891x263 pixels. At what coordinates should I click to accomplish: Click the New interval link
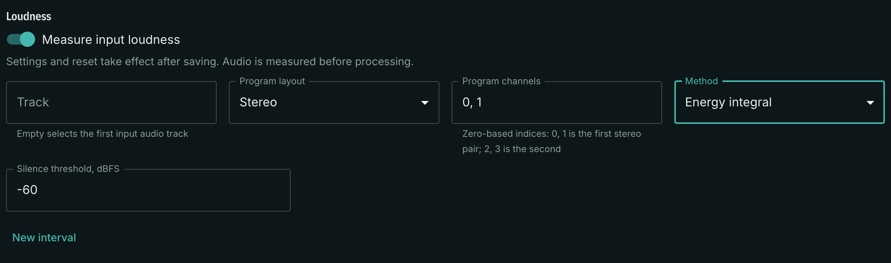(x=44, y=237)
